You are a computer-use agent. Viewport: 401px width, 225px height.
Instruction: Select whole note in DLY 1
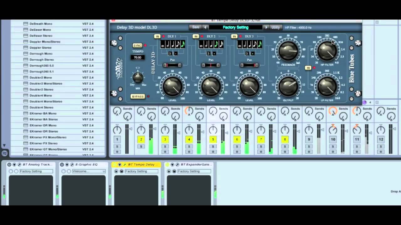tap(163, 45)
